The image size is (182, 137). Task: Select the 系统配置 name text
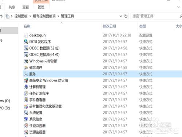point(36,113)
